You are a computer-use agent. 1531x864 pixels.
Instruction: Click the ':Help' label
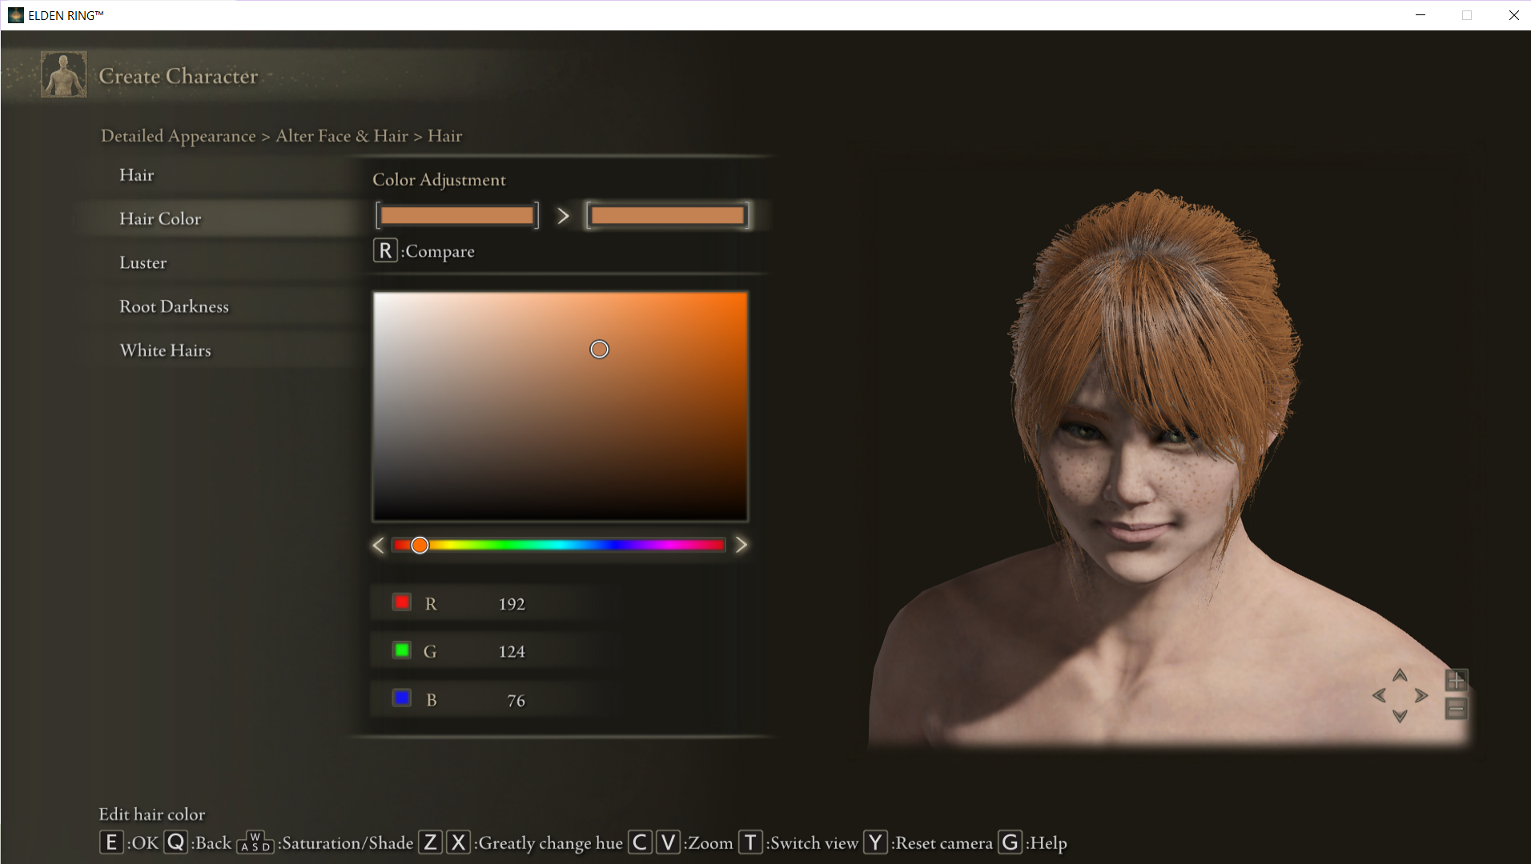coord(1046,843)
